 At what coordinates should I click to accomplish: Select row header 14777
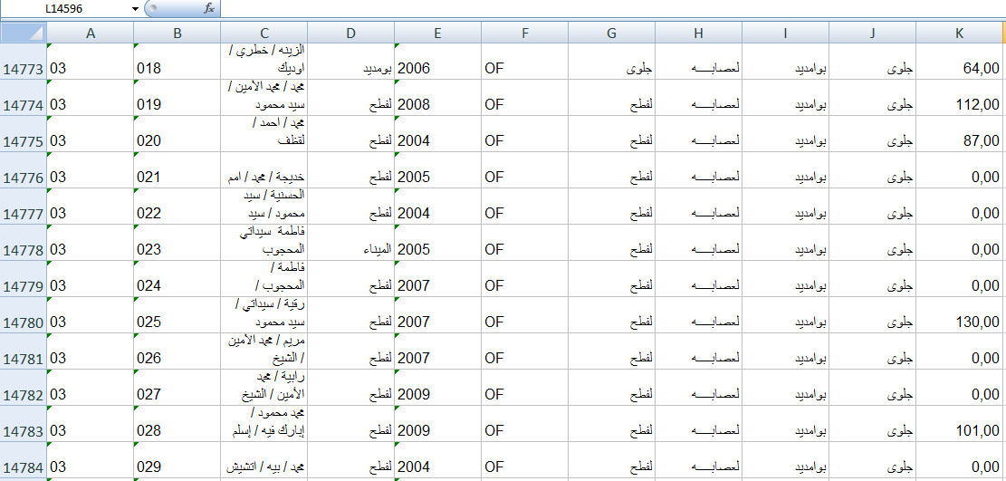[24, 207]
